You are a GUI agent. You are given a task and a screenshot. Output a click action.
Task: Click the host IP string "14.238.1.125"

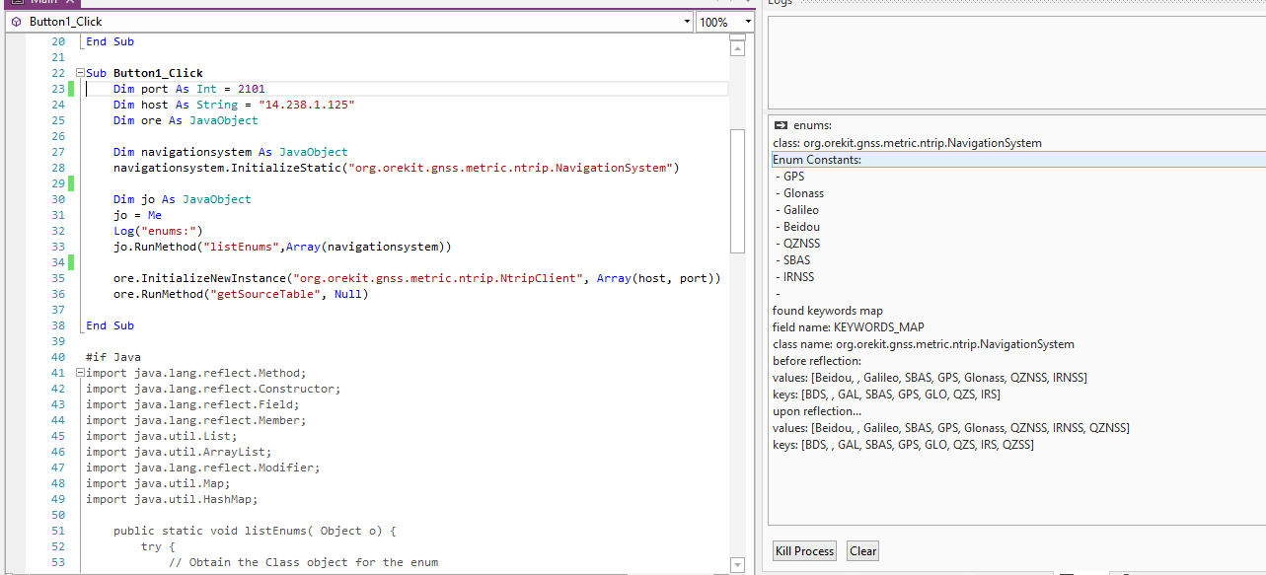coord(306,105)
